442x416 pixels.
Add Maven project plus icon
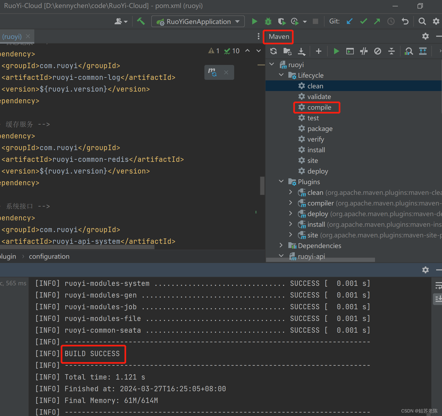319,51
